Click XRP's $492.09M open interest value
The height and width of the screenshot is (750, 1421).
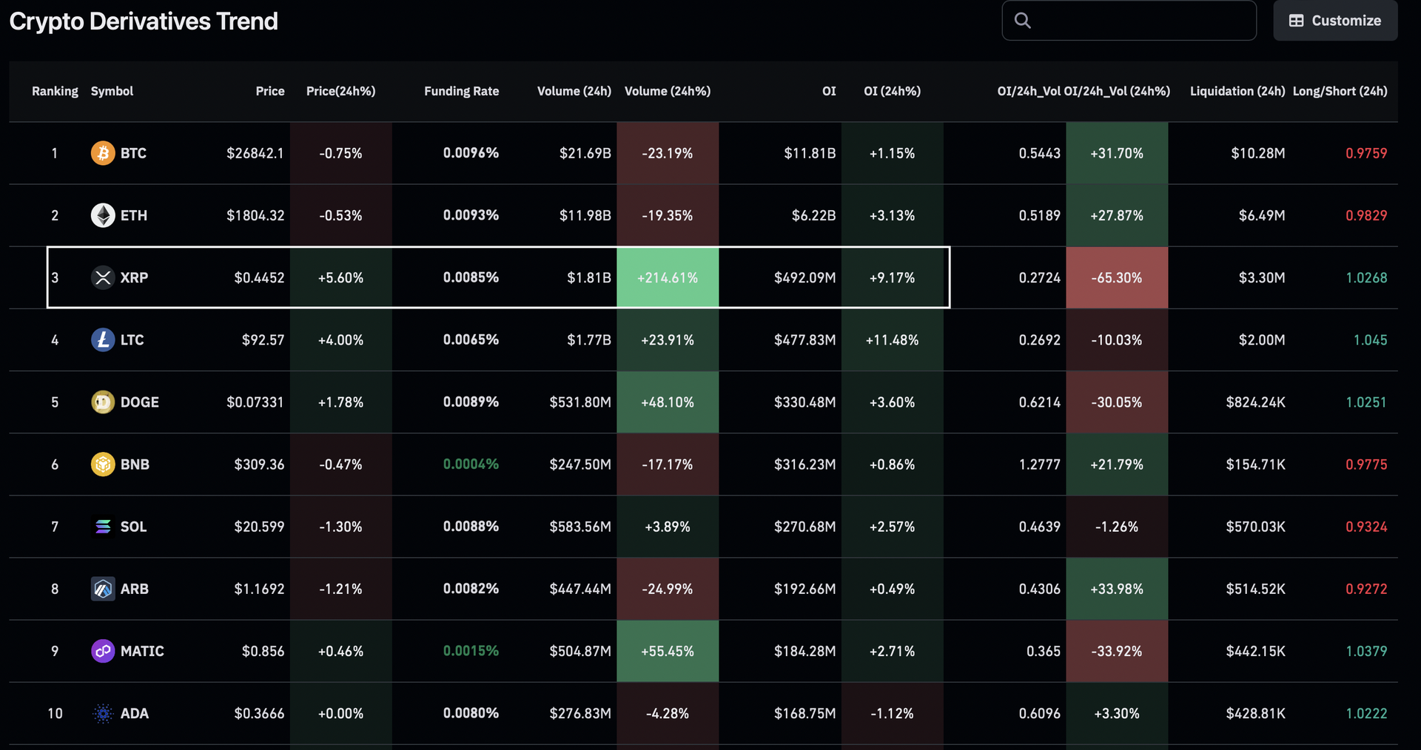[x=804, y=277]
